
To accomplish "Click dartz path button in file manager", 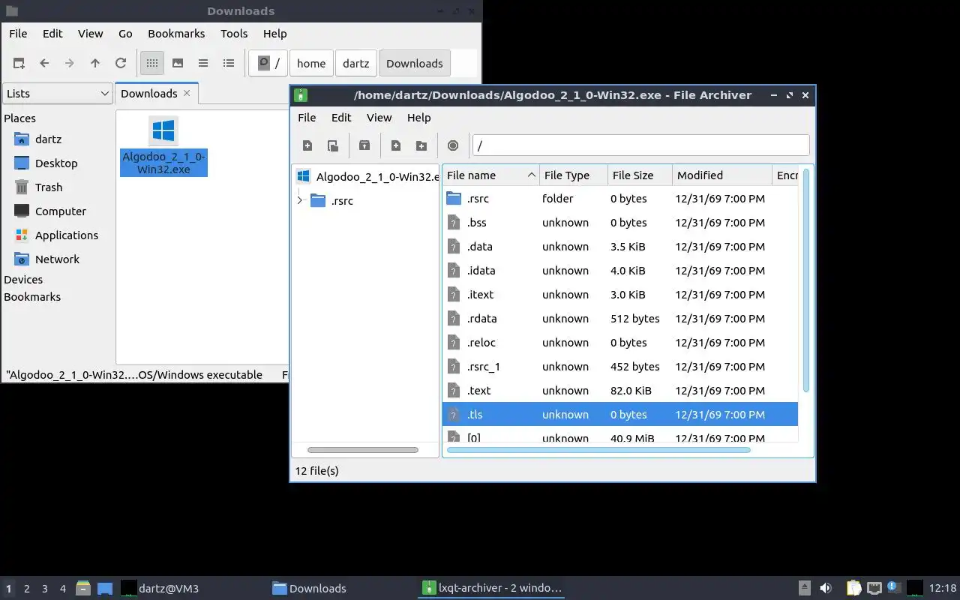I will pos(356,64).
